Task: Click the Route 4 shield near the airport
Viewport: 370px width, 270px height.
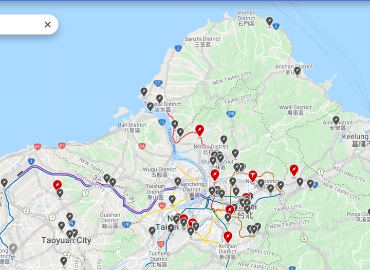Action: [31, 162]
